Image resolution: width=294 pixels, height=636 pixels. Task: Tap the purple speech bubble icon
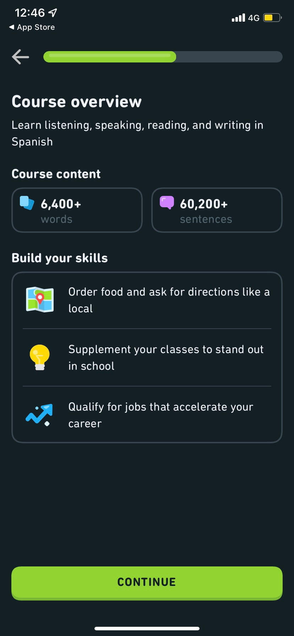tap(167, 202)
